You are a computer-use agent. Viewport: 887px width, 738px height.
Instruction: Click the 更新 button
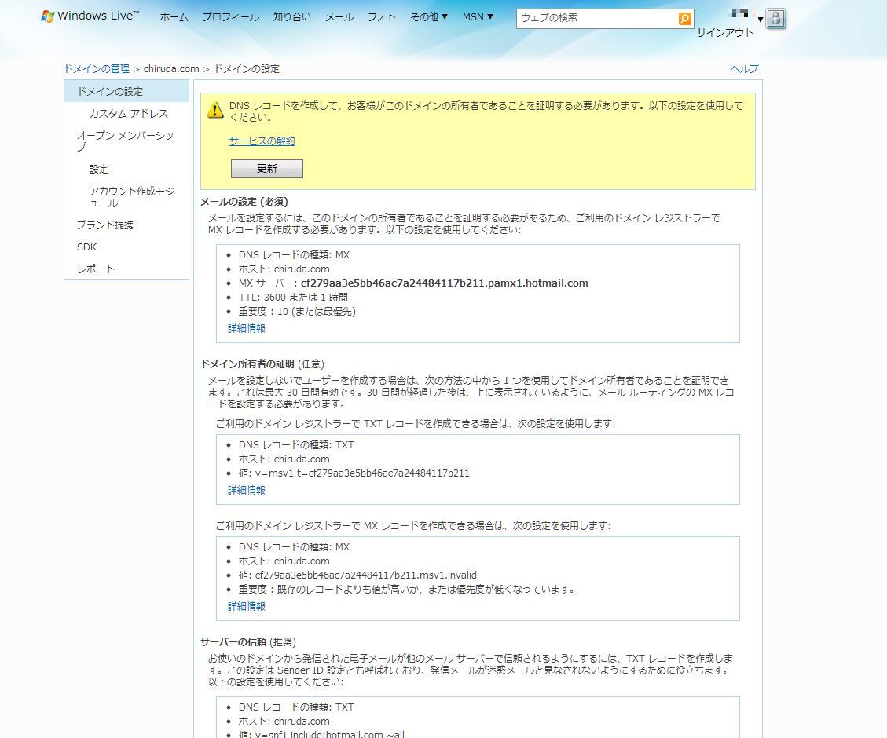pos(267,168)
